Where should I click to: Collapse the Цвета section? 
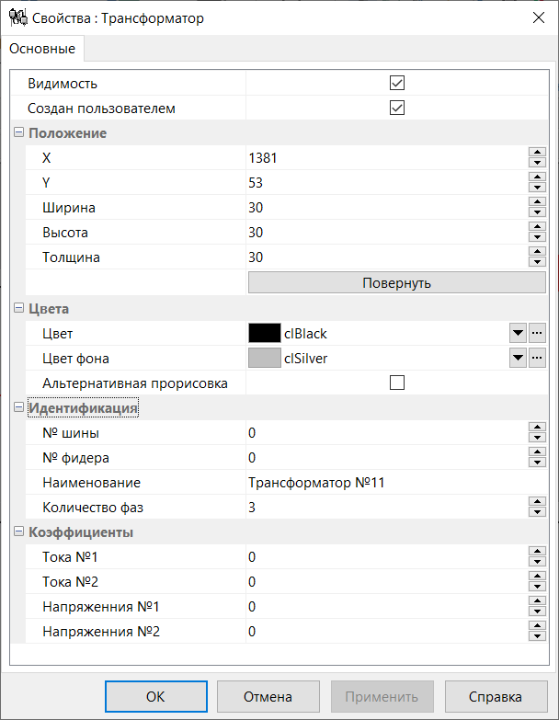(x=18, y=308)
